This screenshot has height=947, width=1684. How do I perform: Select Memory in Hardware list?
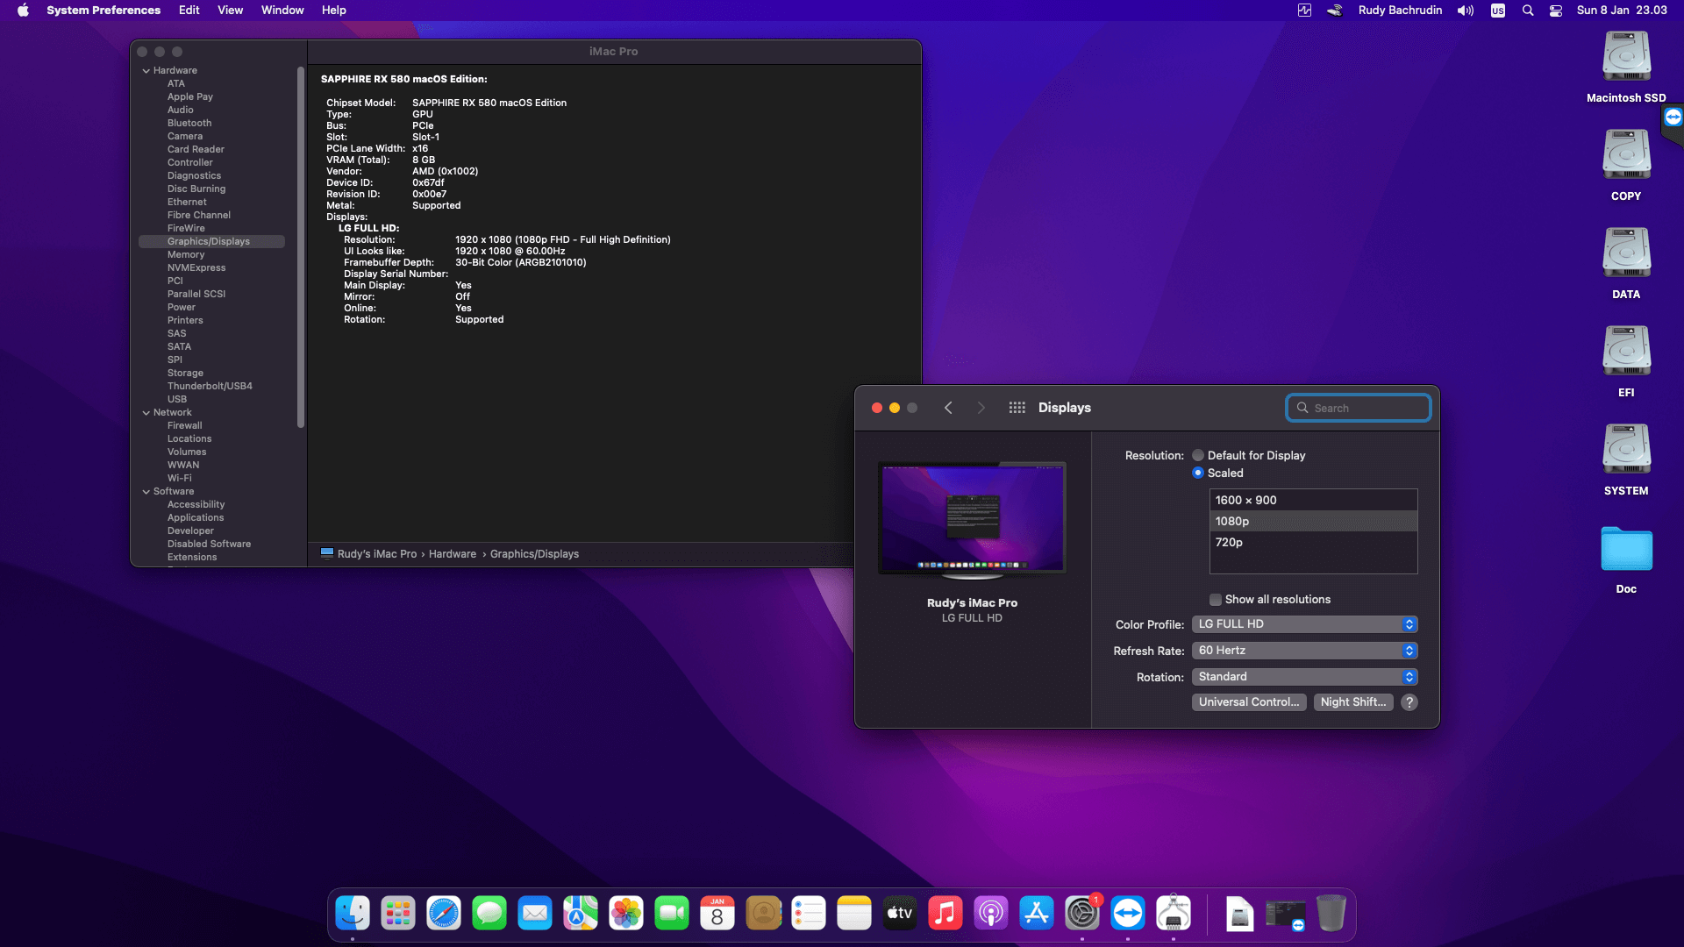tap(186, 255)
